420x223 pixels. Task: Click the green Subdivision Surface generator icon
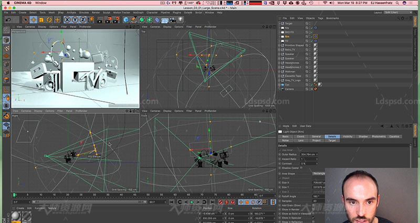142,20
